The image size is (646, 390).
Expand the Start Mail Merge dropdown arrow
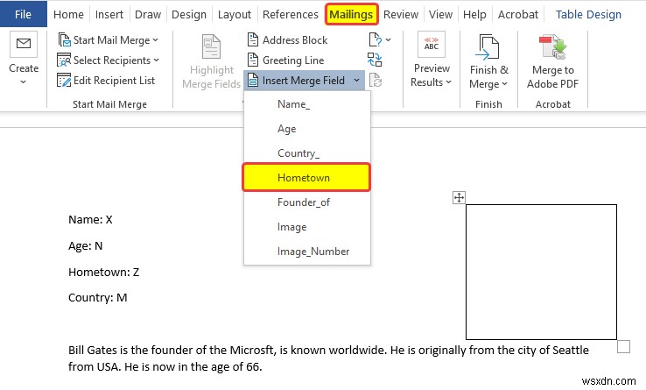[x=155, y=40]
